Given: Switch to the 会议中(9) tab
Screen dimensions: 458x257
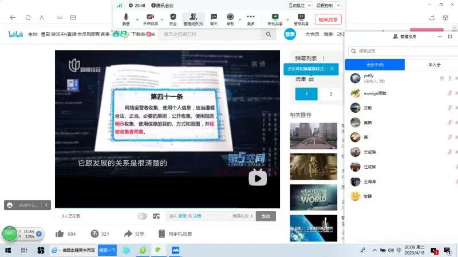Looking at the screenshot, I should [x=375, y=65].
